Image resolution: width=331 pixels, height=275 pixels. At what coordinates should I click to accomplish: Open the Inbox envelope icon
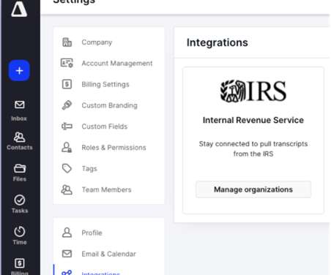click(x=20, y=105)
